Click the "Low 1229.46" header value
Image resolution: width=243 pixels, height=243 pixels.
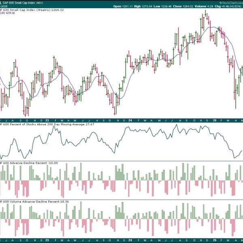click(162, 6)
